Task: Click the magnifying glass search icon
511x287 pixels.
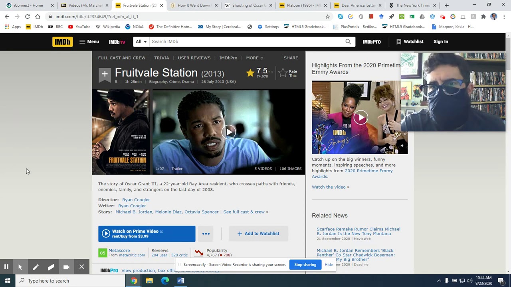Action: [348, 41]
